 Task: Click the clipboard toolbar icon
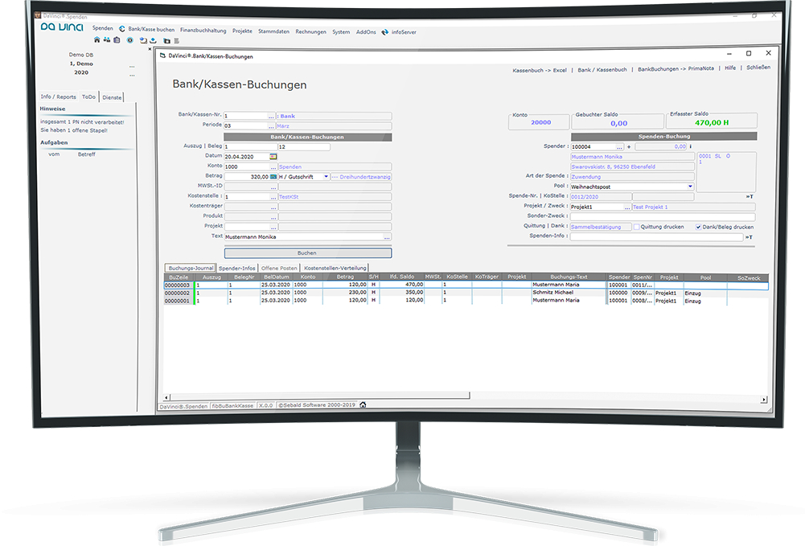(117, 39)
